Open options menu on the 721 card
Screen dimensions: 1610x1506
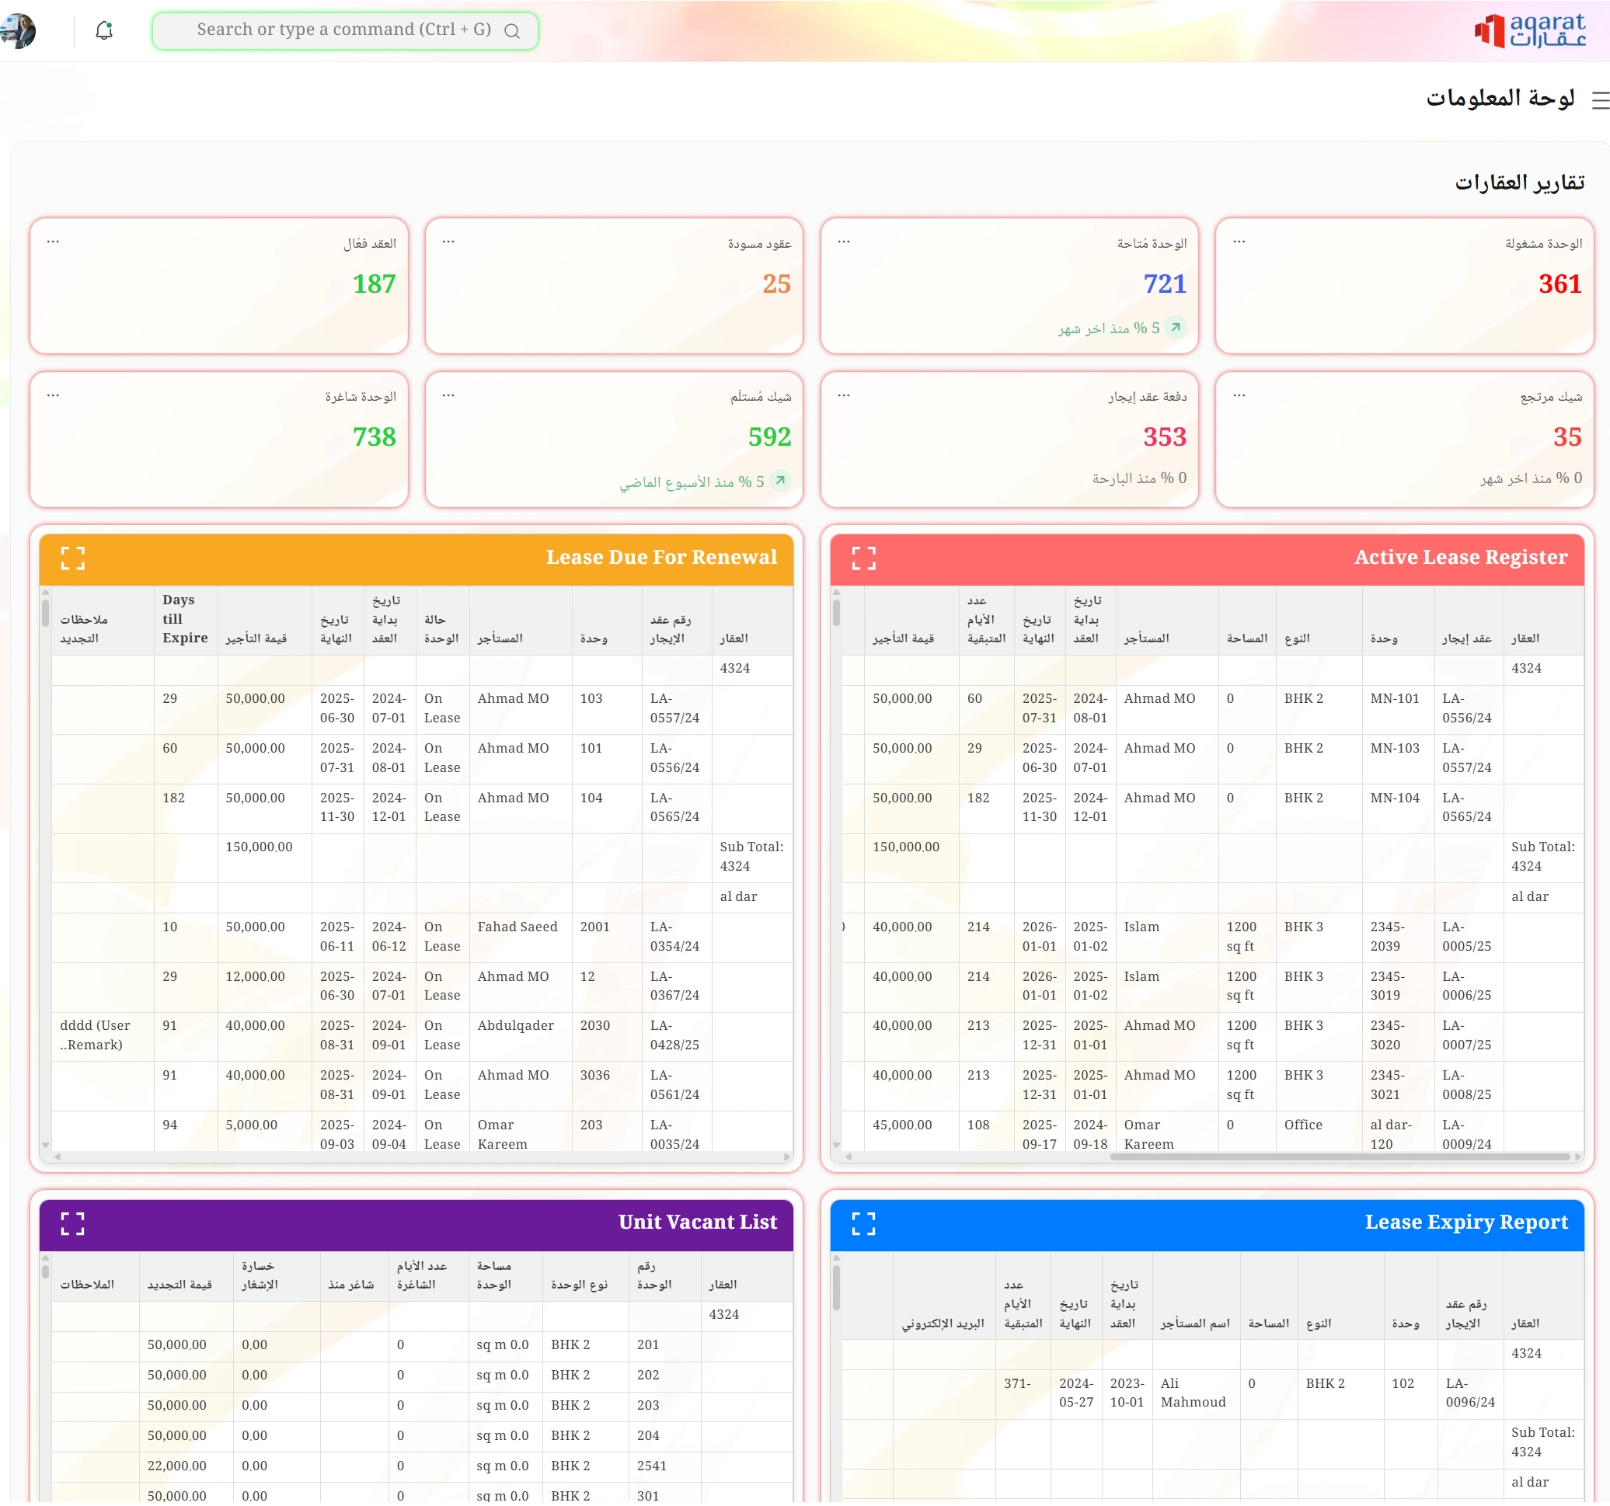(x=844, y=242)
